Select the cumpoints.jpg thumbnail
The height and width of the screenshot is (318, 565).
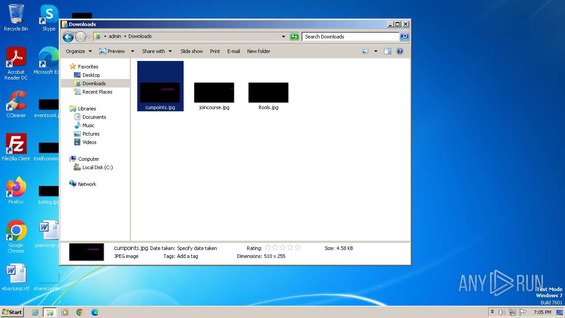pos(160,92)
